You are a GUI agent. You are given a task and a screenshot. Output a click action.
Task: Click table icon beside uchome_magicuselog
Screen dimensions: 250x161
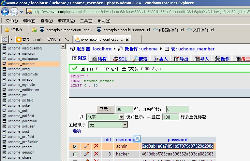(4, 48)
